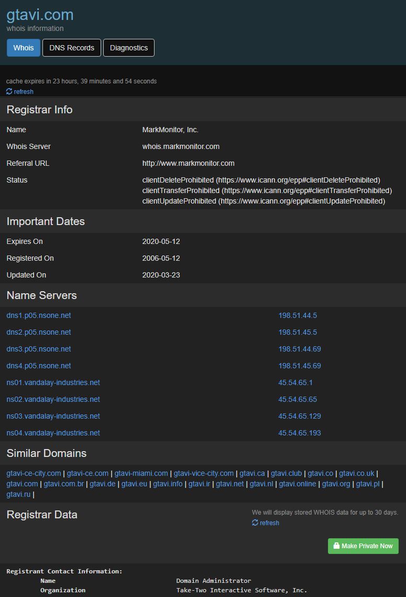Open ns04.vandalay-industries.net name server
The height and width of the screenshot is (597, 406).
pyautogui.click(x=53, y=432)
